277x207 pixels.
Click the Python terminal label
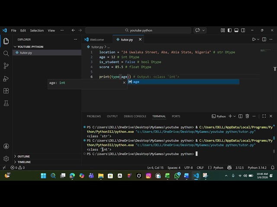tap(219, 116)
